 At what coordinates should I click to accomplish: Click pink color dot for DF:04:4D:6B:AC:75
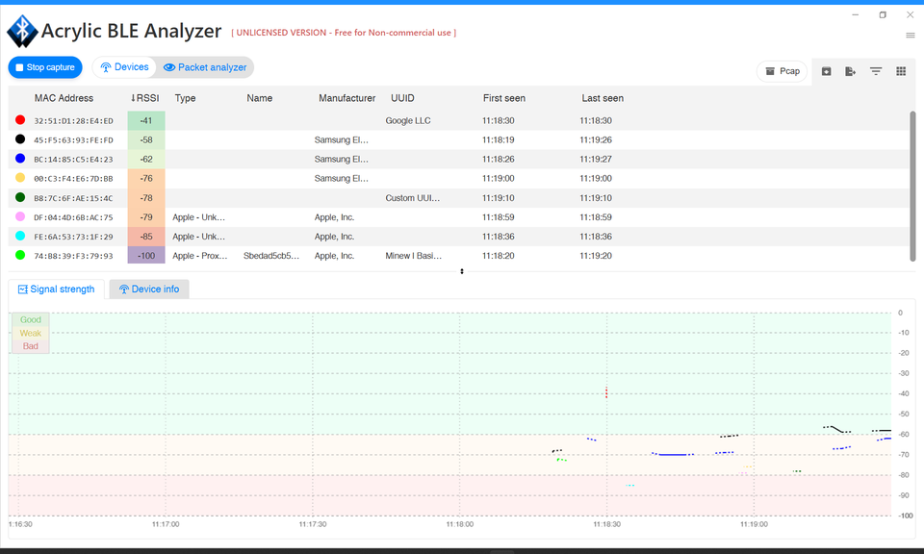[20, 216]
